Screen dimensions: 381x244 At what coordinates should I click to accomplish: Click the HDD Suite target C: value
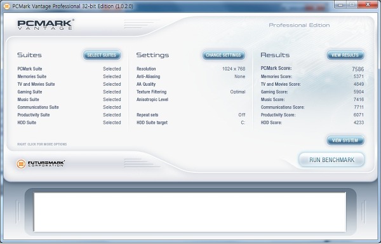(243, 123)
